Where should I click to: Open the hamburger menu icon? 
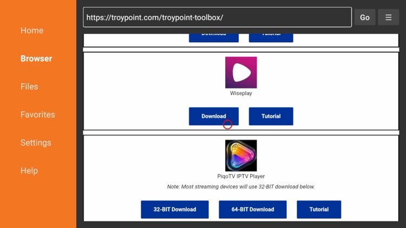[x=388, y=17]
